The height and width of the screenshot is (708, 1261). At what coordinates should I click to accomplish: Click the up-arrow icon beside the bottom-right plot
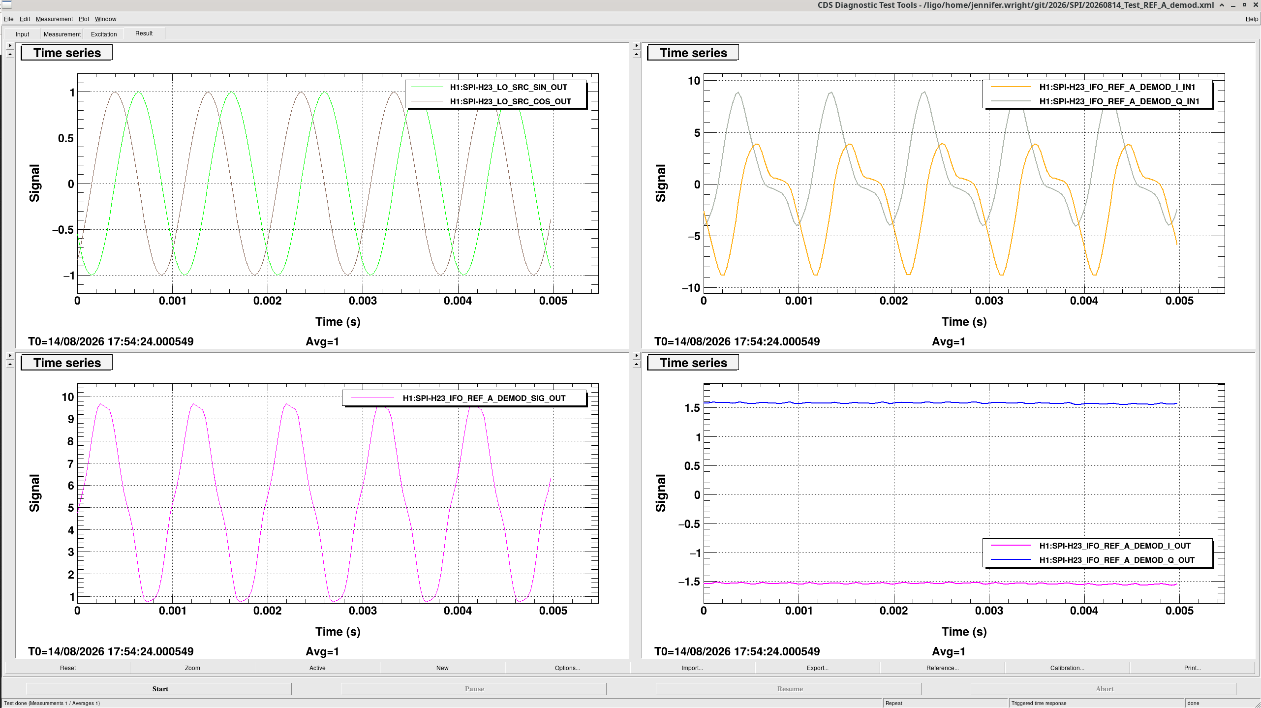pyautogui.click(x=636, y=364)
